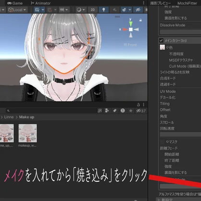The height and width of the screenshot is (201, 201).
Task: Click the Tiling property label
Action: coord(164,104)
